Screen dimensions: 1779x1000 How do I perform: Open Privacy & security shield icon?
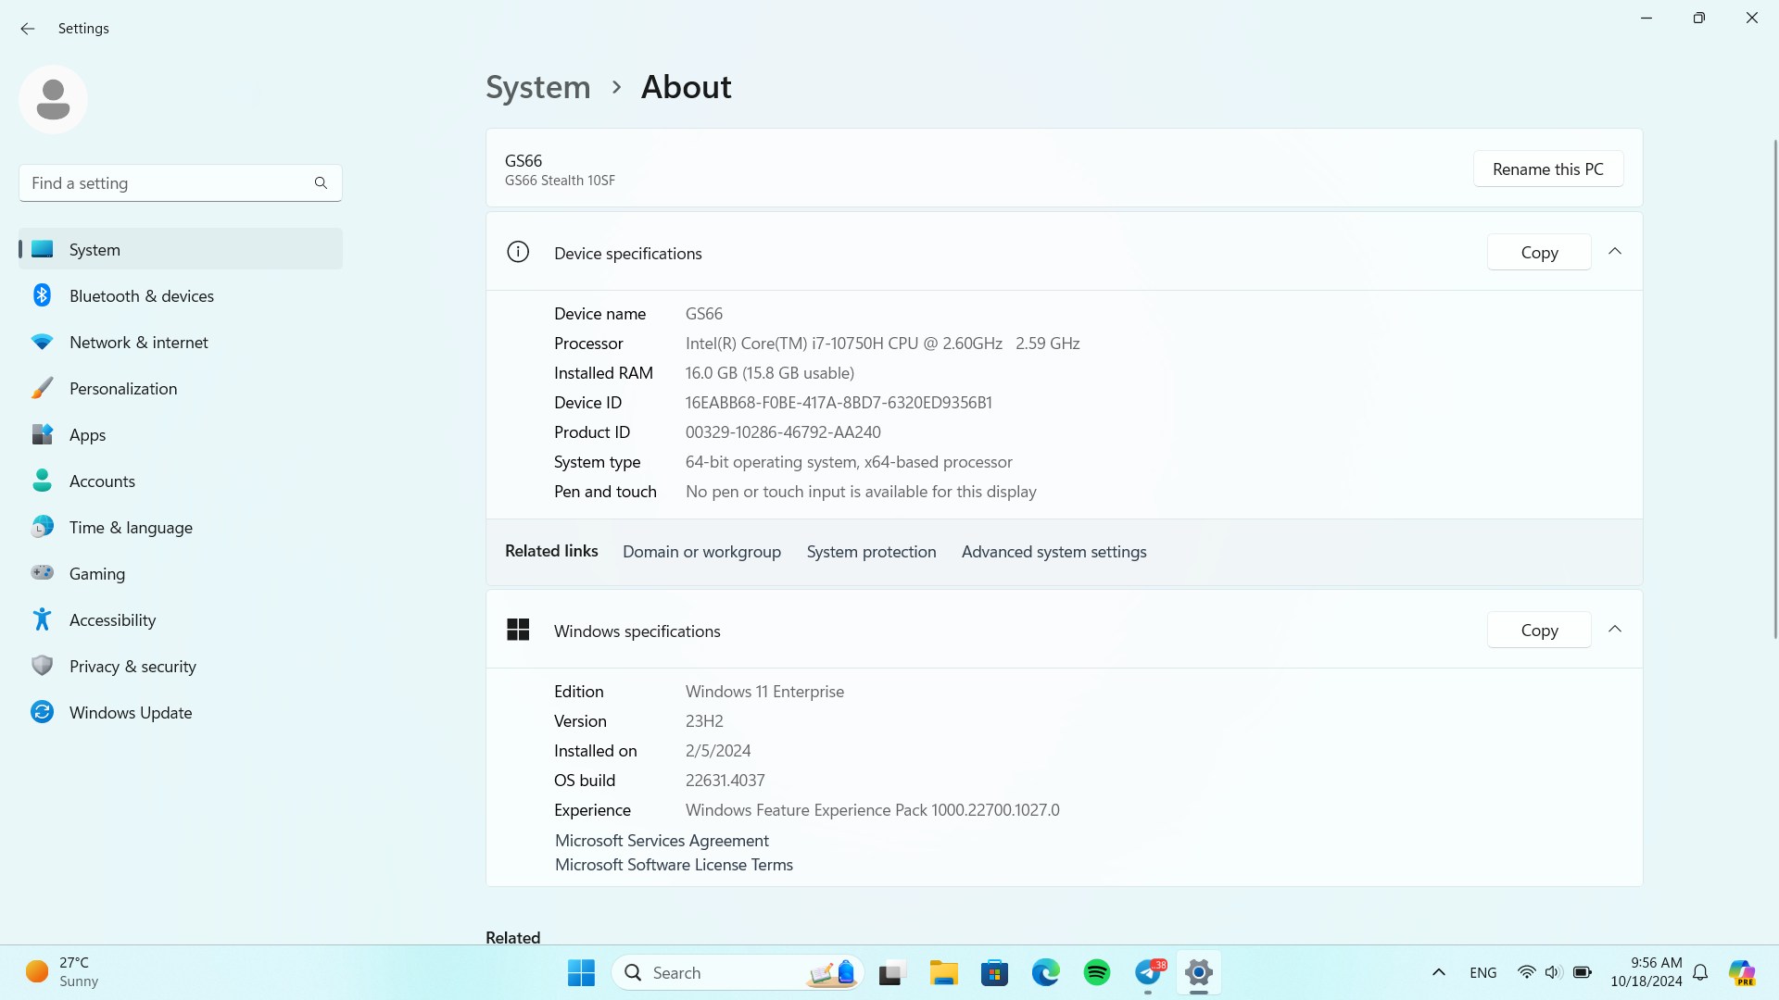42,666
